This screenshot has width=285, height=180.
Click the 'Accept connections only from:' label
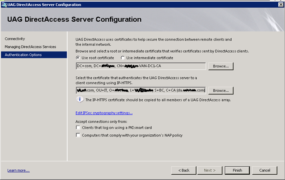click(x=101, y=121)
